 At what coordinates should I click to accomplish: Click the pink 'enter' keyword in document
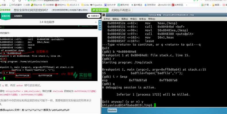point(20,86)
